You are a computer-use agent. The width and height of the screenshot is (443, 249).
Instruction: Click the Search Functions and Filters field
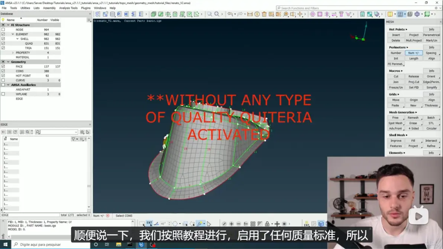(356, 8)
